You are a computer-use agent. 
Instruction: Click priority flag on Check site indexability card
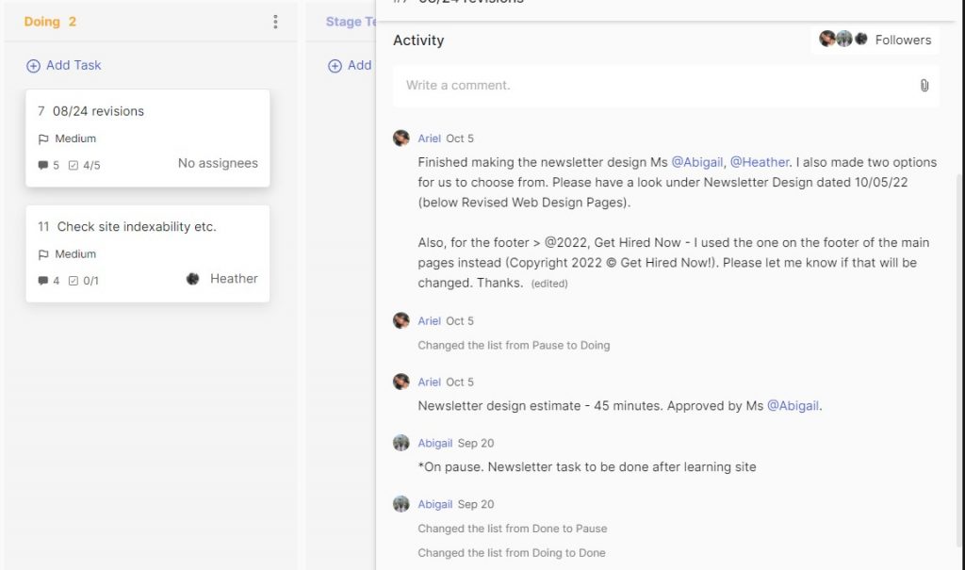pyautogui.click(x=43, y=254)
